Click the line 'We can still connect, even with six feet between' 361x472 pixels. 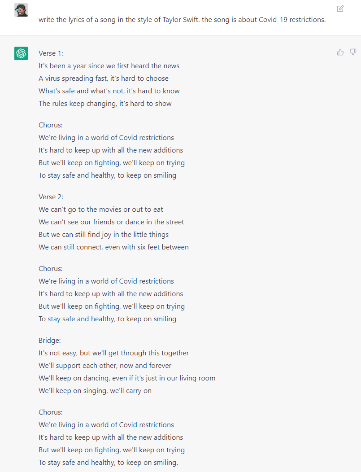click(114, 247)
